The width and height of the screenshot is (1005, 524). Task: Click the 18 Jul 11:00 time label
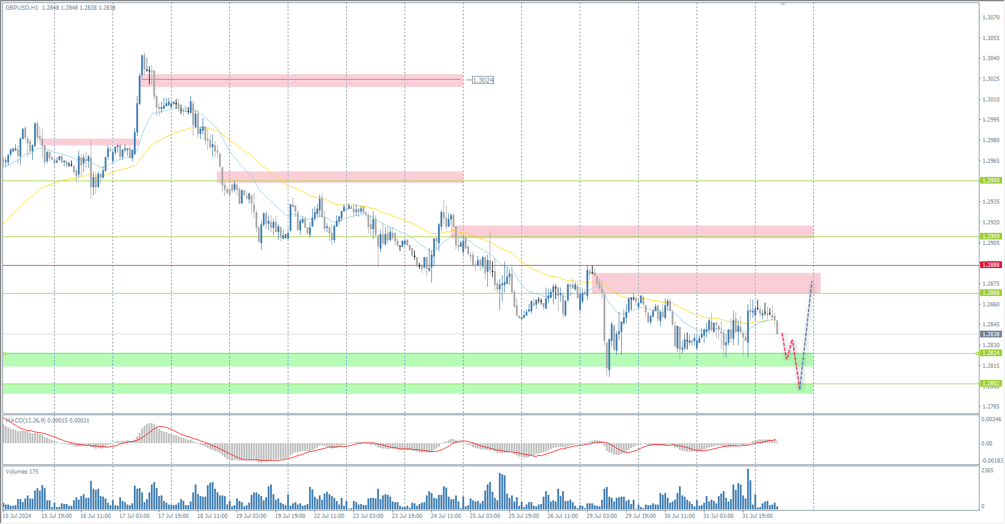pyautogui.click(x=212, y=516)
